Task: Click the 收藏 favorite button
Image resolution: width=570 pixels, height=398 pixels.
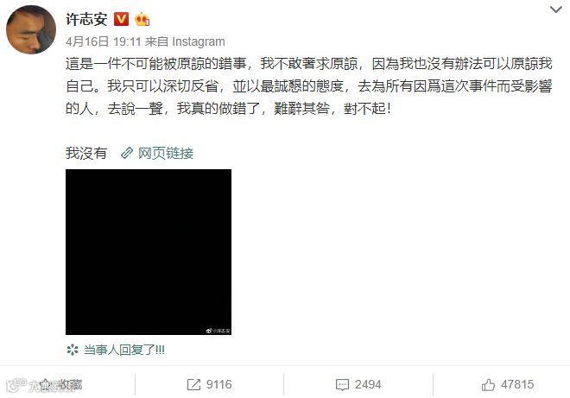Action: (62, 384)
